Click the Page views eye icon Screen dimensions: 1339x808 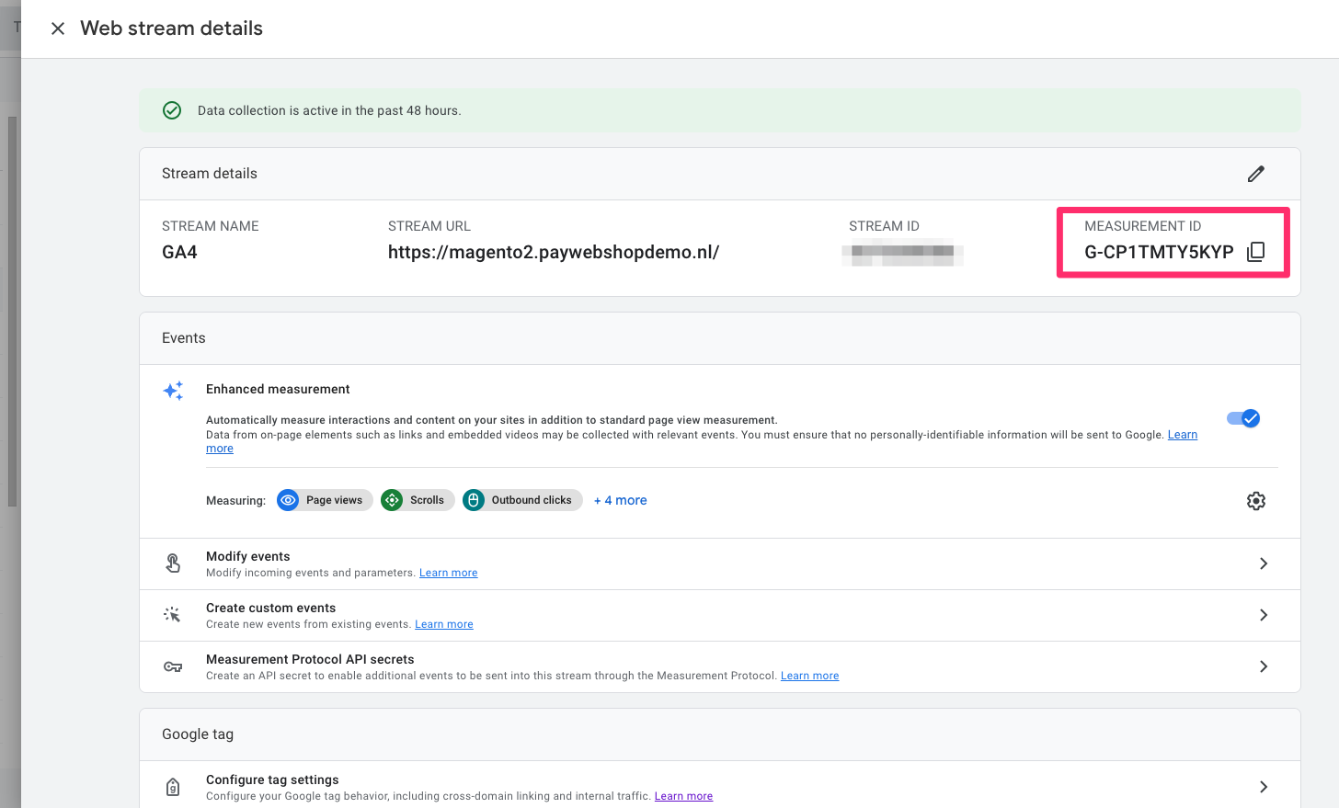[288, 500]
